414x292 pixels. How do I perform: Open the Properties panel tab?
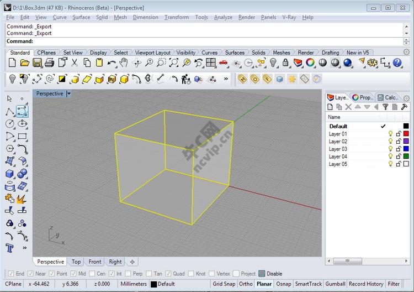click(x=363, y=97)
